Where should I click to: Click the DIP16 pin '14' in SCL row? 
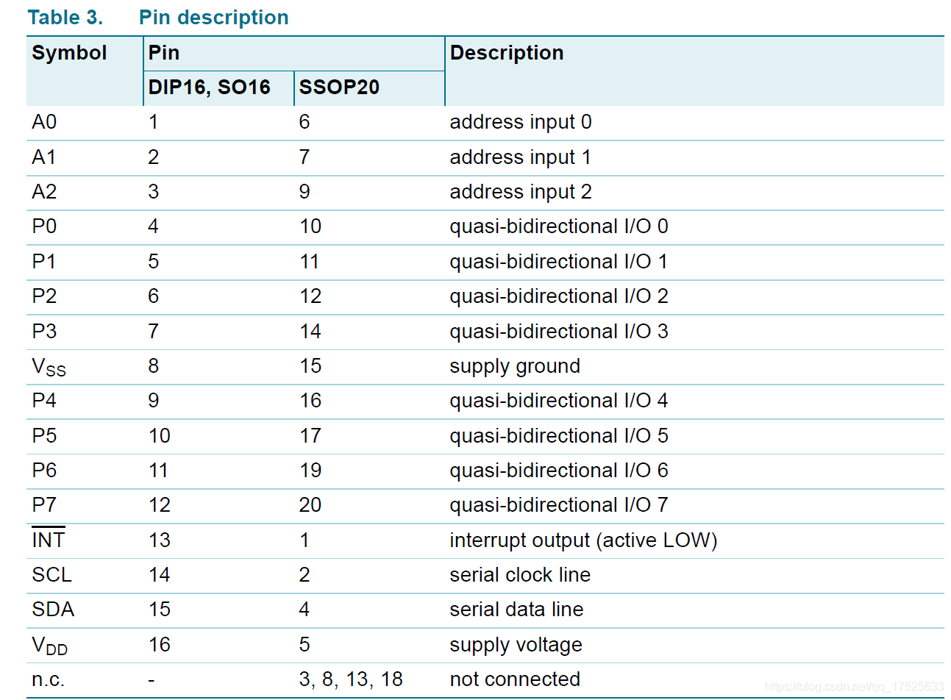(160, 575)
